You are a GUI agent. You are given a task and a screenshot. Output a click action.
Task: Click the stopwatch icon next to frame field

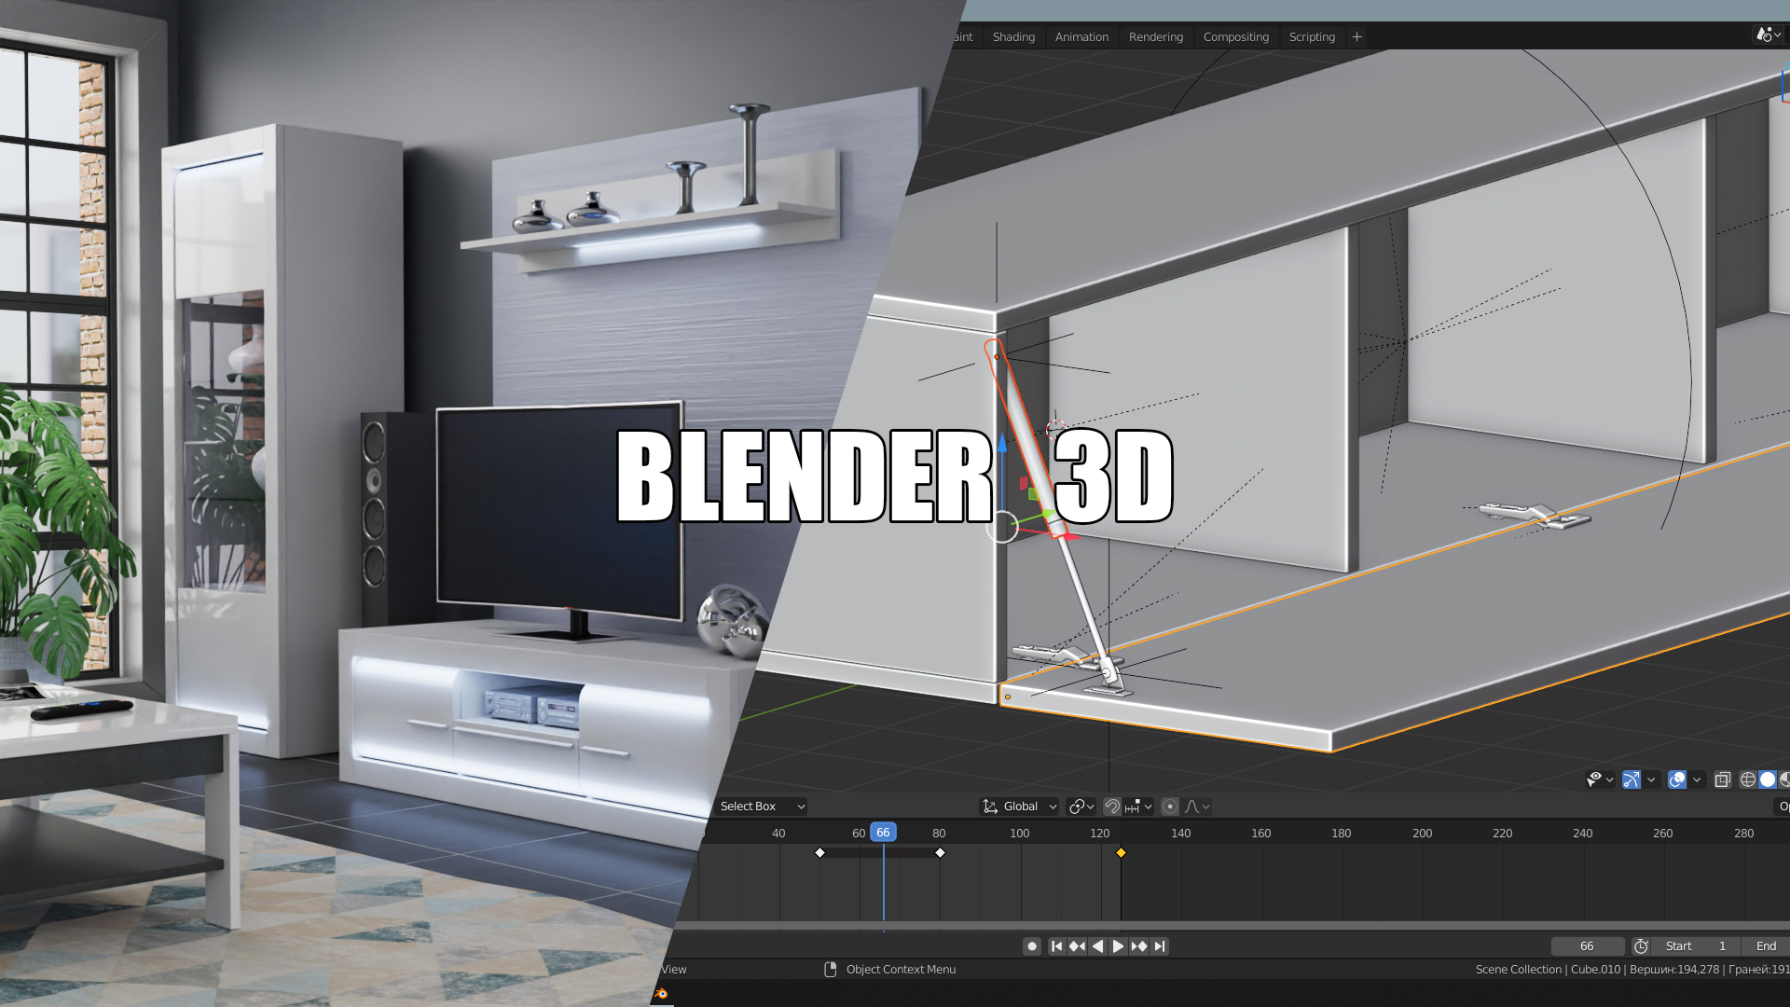[x=1639, y=945]
